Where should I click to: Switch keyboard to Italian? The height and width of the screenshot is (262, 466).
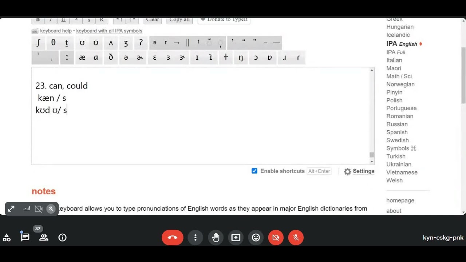click(394, 60)
